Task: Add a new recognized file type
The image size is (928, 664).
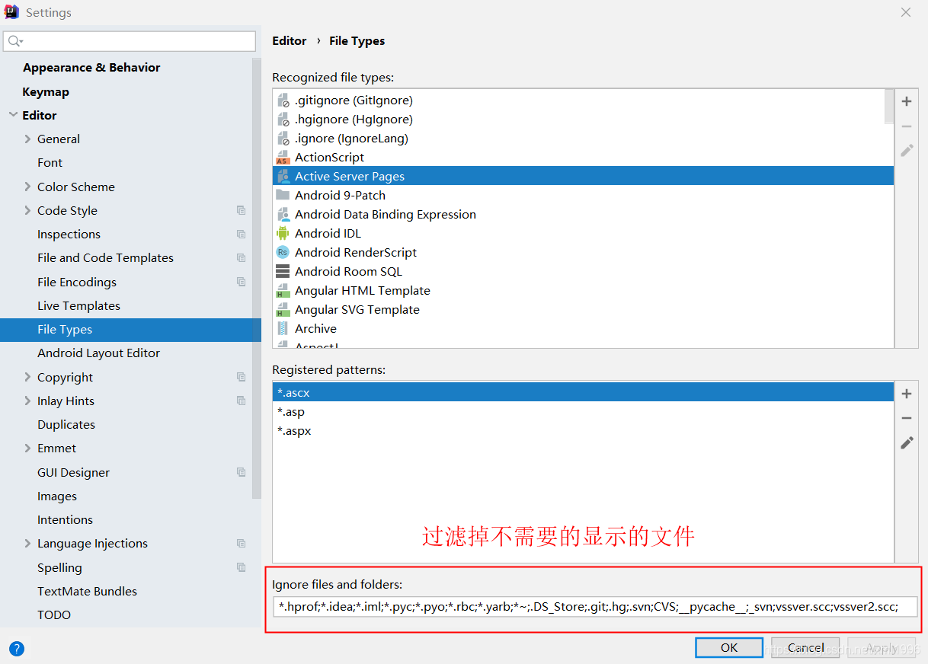Action: click(907, 101)
